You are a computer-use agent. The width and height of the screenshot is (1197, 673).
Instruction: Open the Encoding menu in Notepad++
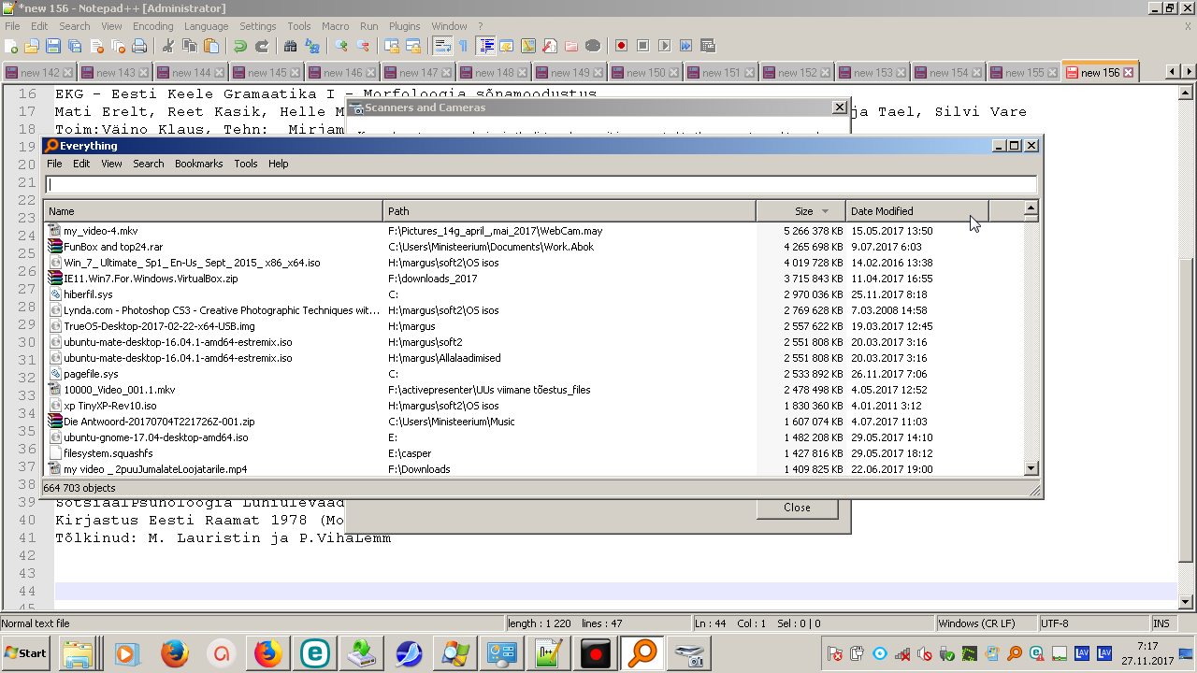(x=152, y=26)
